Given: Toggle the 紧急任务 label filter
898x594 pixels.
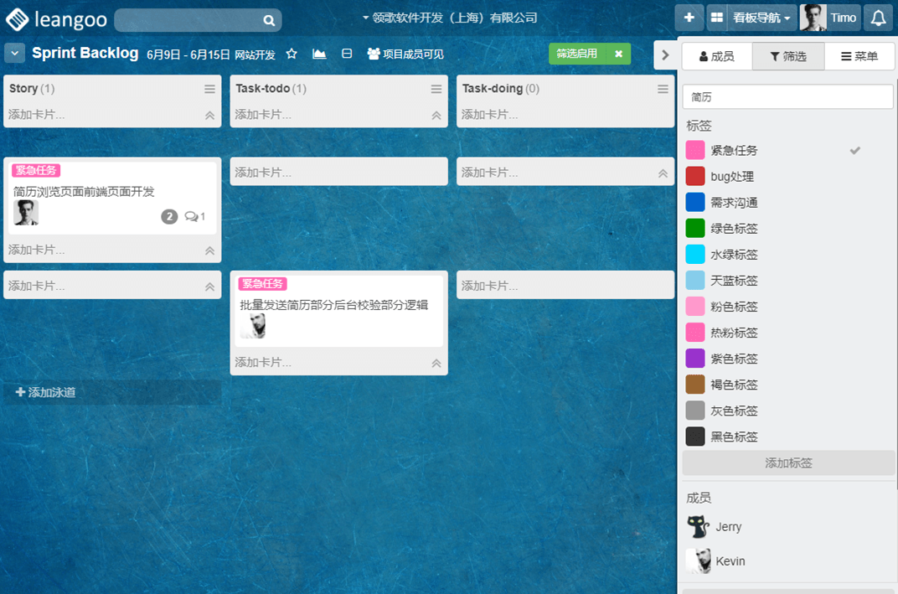Looking at the screenshot, I should [734, 151].
